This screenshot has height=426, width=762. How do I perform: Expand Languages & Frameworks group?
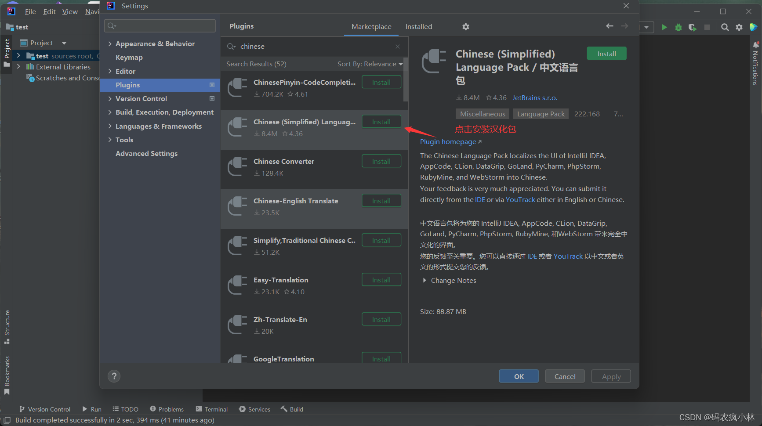110,126
